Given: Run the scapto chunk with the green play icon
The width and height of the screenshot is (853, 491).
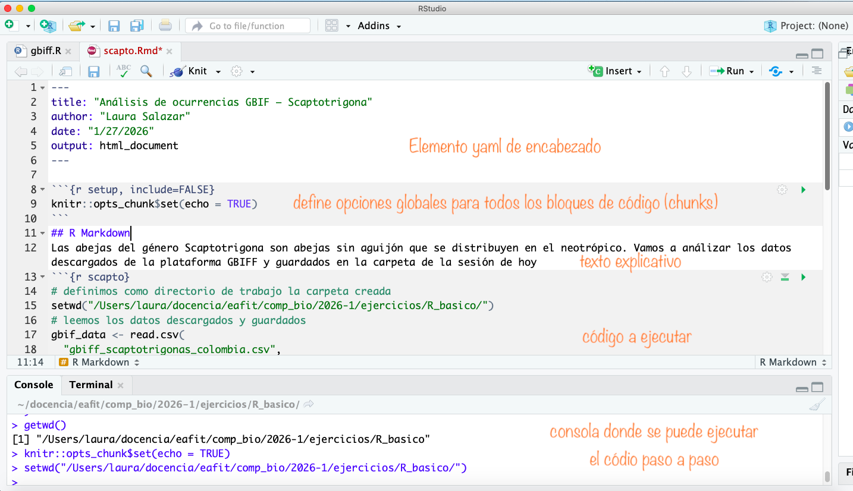Looking at the screenshot, I should click(x=804, y=277).
